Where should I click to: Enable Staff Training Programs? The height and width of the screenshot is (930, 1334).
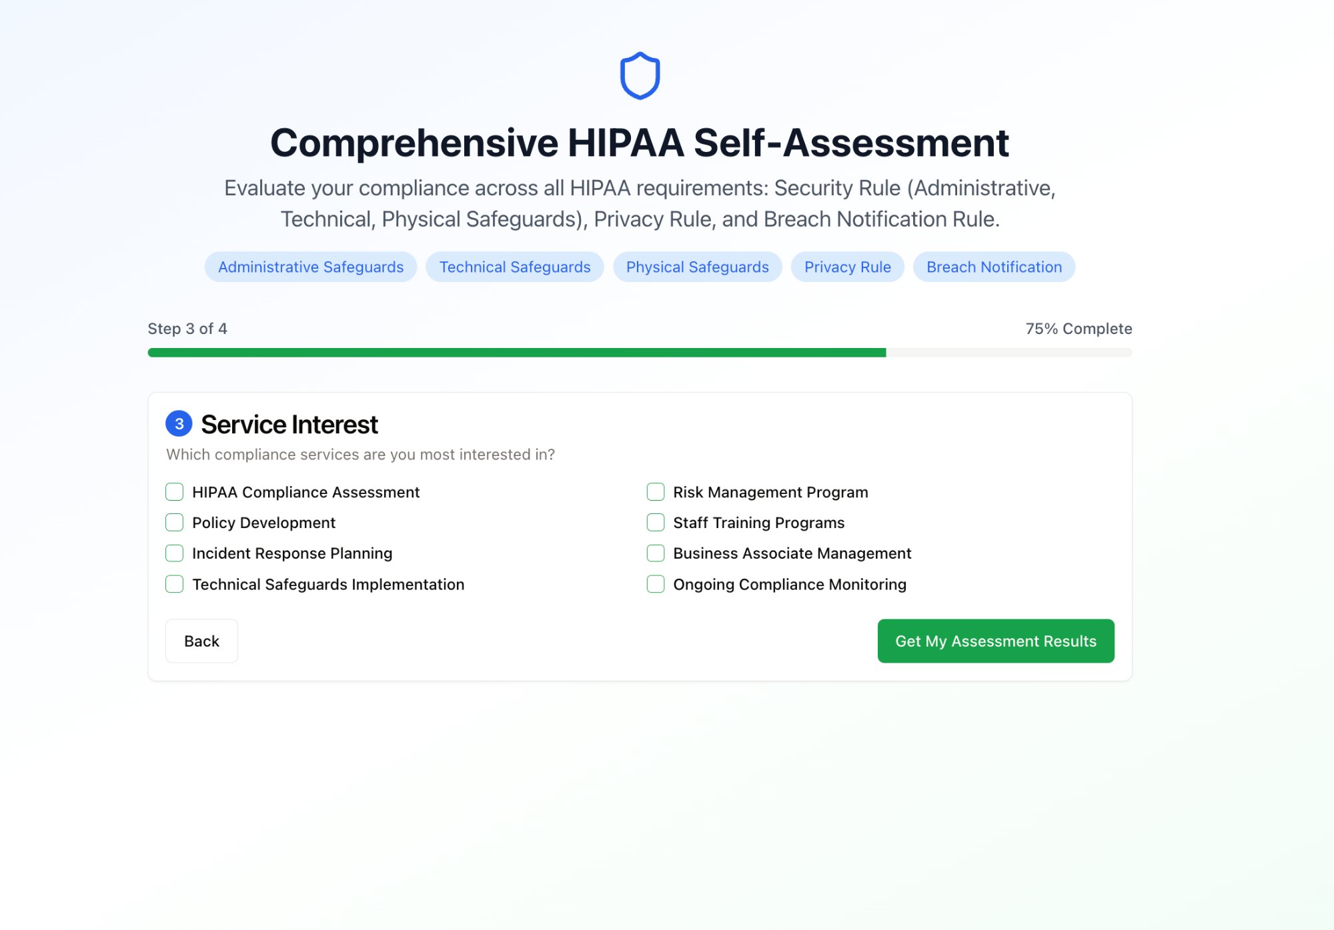[655, 523]
